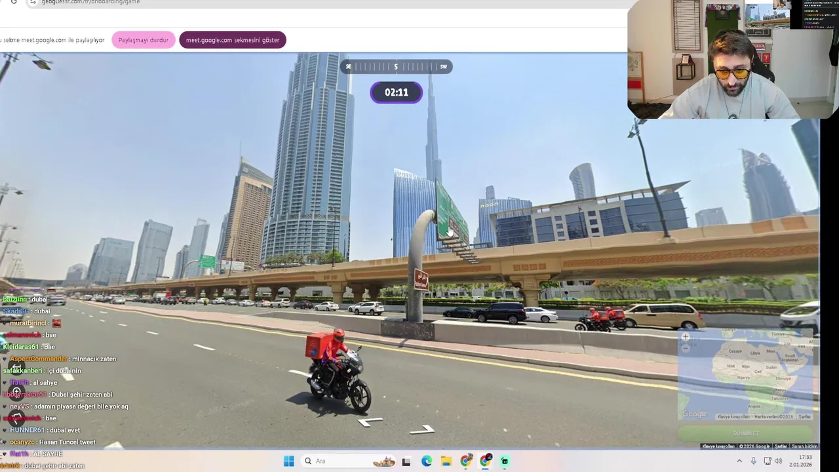Open the Windows Start menu
Image resolution: width=839 pixels, height=472 pixels.
coord(288,461)
